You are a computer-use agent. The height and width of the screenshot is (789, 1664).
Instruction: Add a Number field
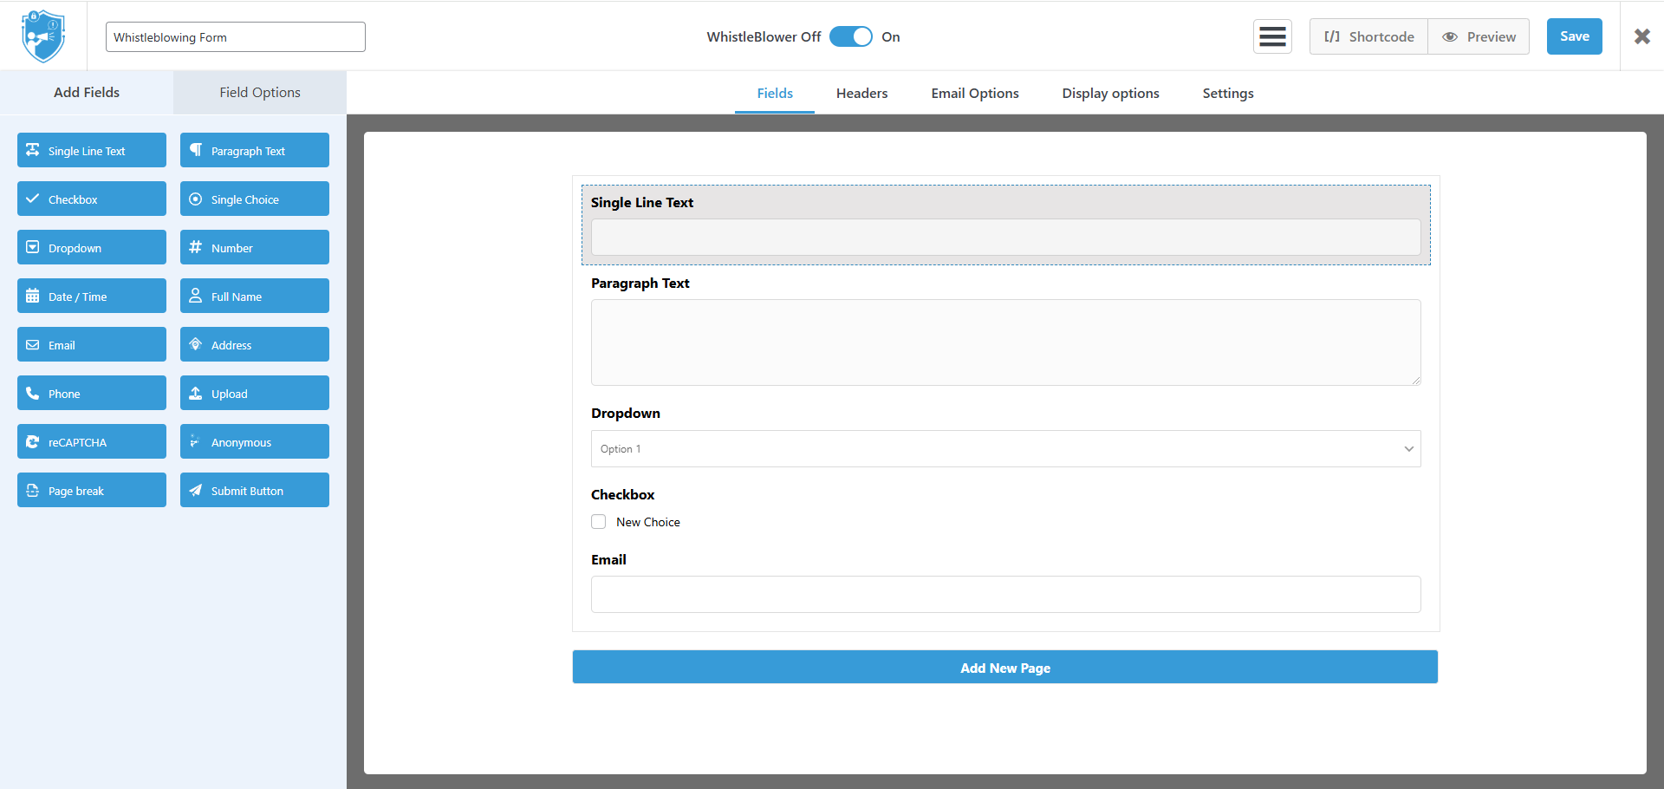(x=255, y=247)
